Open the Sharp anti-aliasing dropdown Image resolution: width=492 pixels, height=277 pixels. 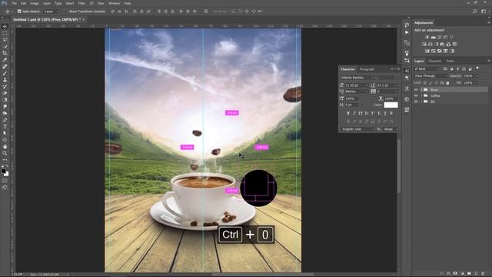[391, 129]
